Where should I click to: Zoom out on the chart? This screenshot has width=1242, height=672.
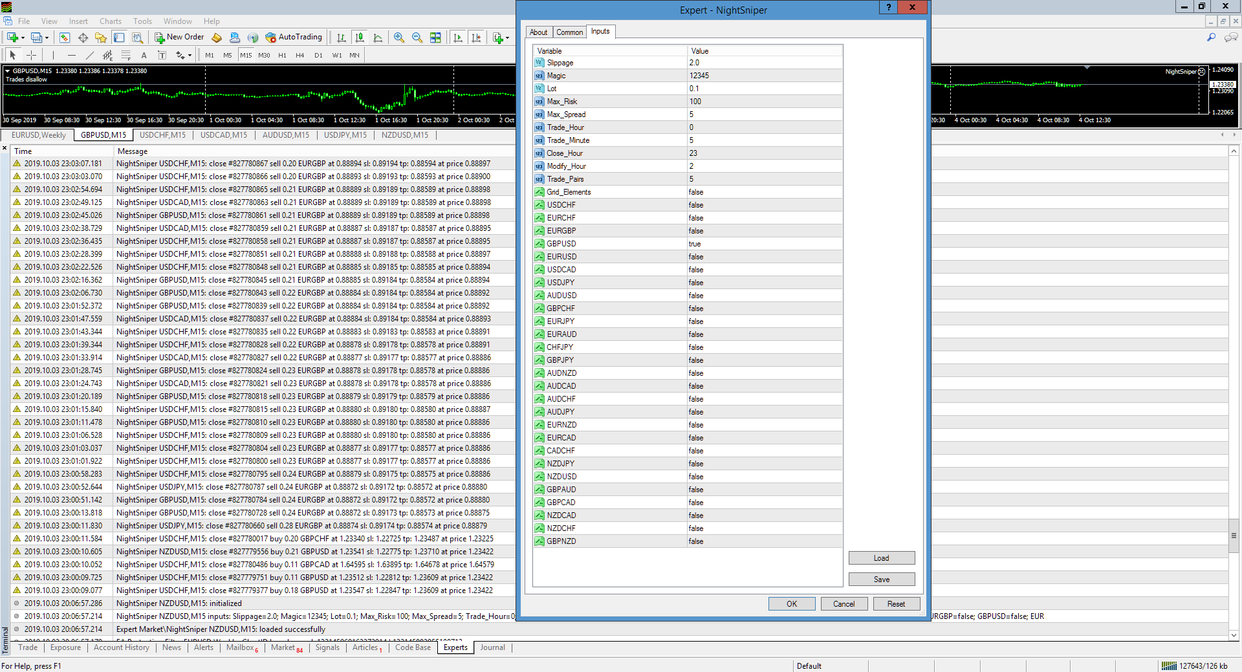pyautogui.click(x=417, y=38)
